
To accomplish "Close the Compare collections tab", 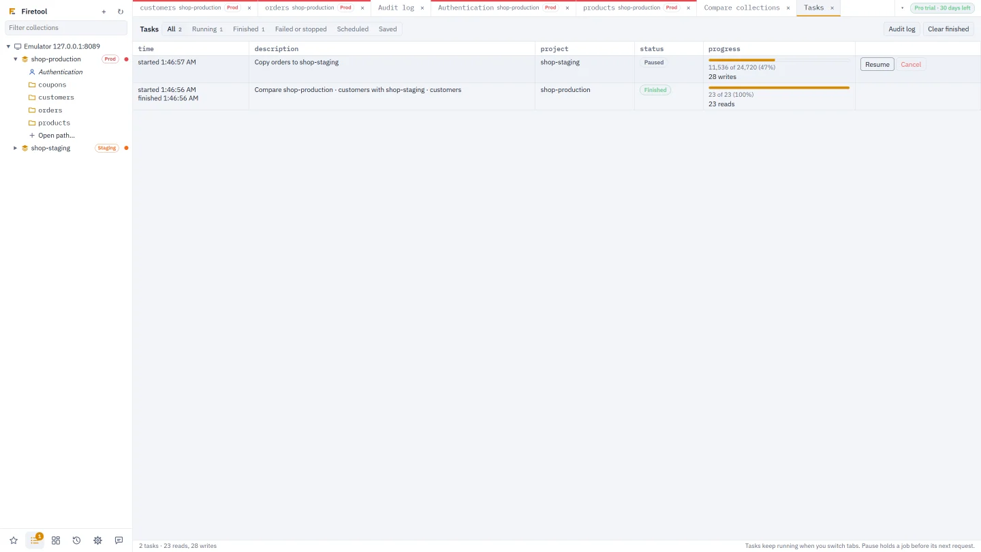I will [x=788, y=8].
